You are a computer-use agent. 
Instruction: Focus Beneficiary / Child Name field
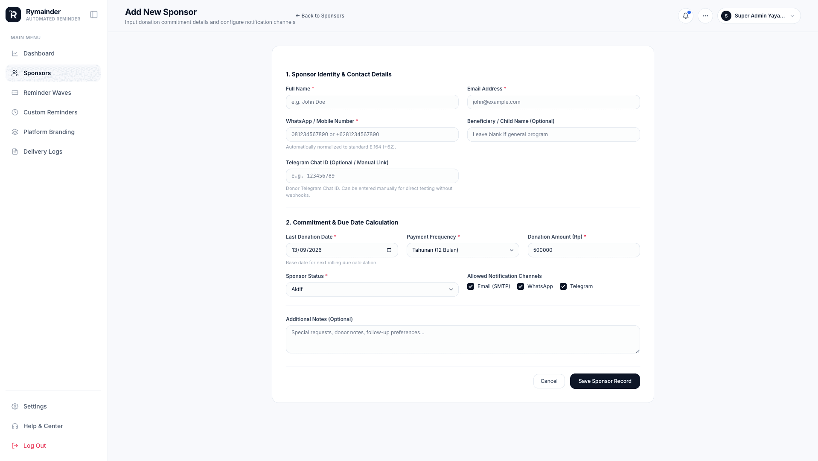[553, 134]
